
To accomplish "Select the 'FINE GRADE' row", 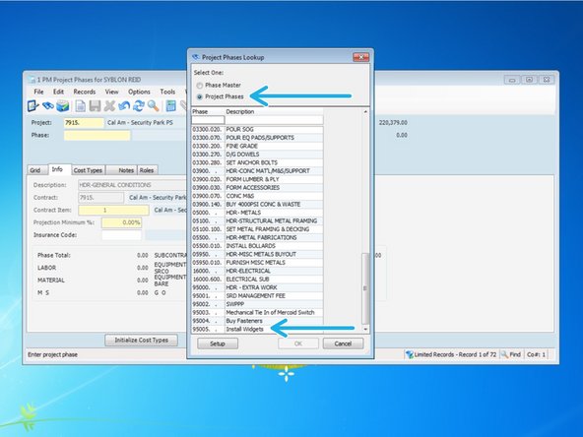I will (x=257, y=146).
